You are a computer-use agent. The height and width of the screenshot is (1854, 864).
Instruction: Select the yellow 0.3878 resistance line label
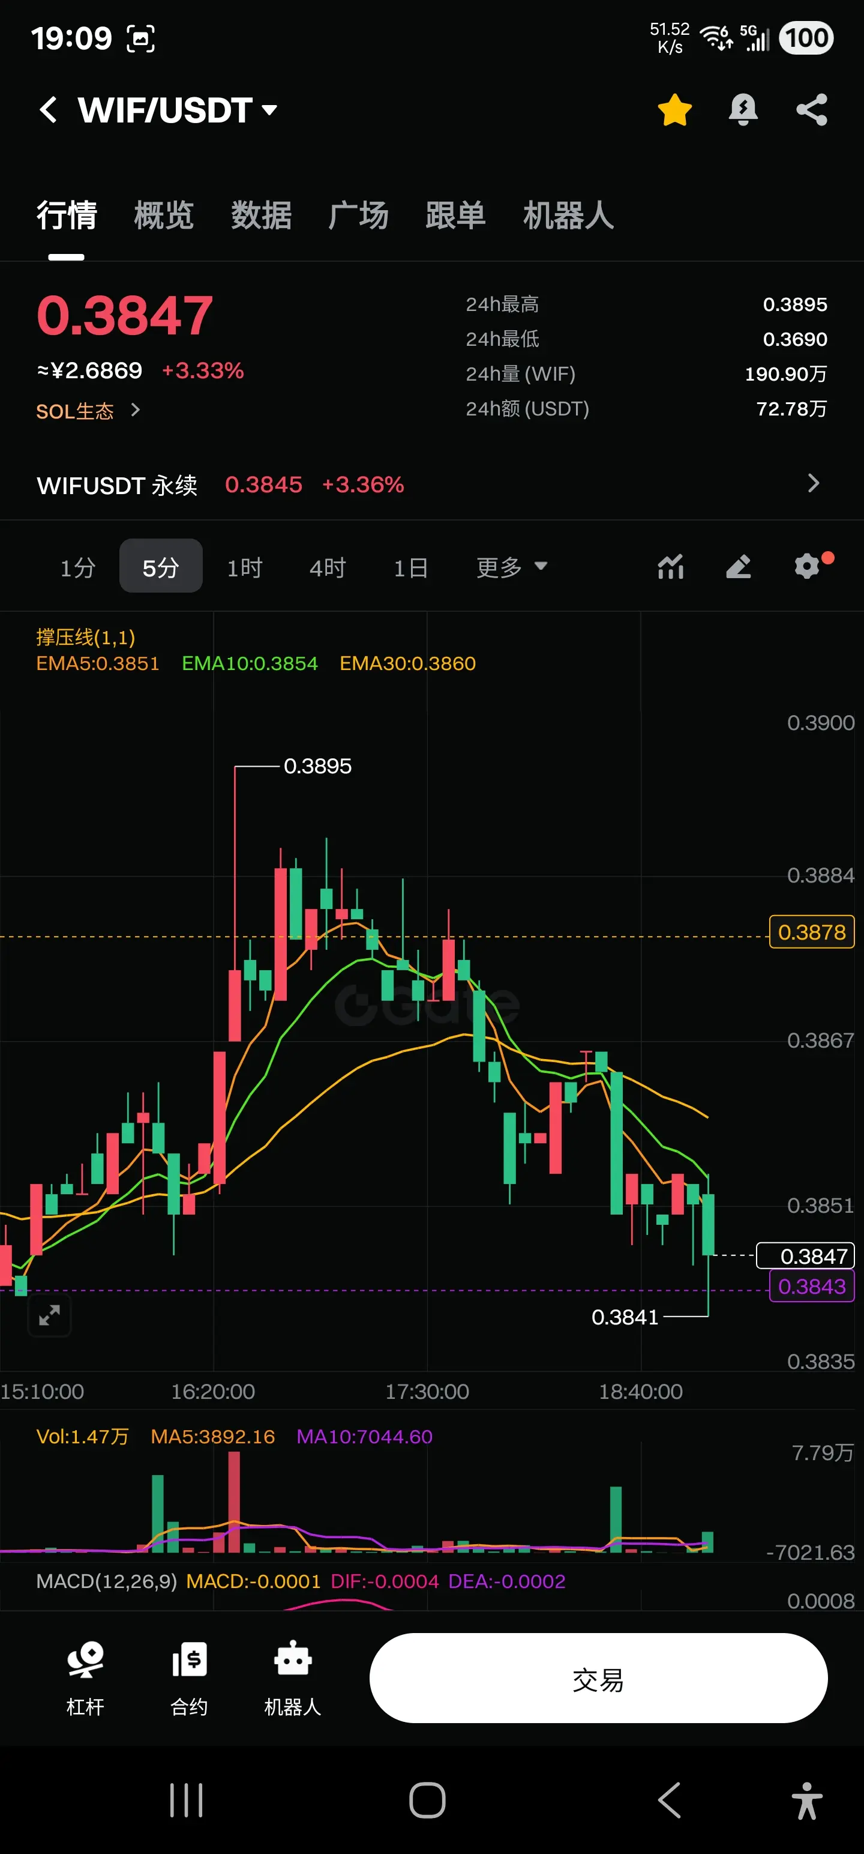[x=811, y=932]
